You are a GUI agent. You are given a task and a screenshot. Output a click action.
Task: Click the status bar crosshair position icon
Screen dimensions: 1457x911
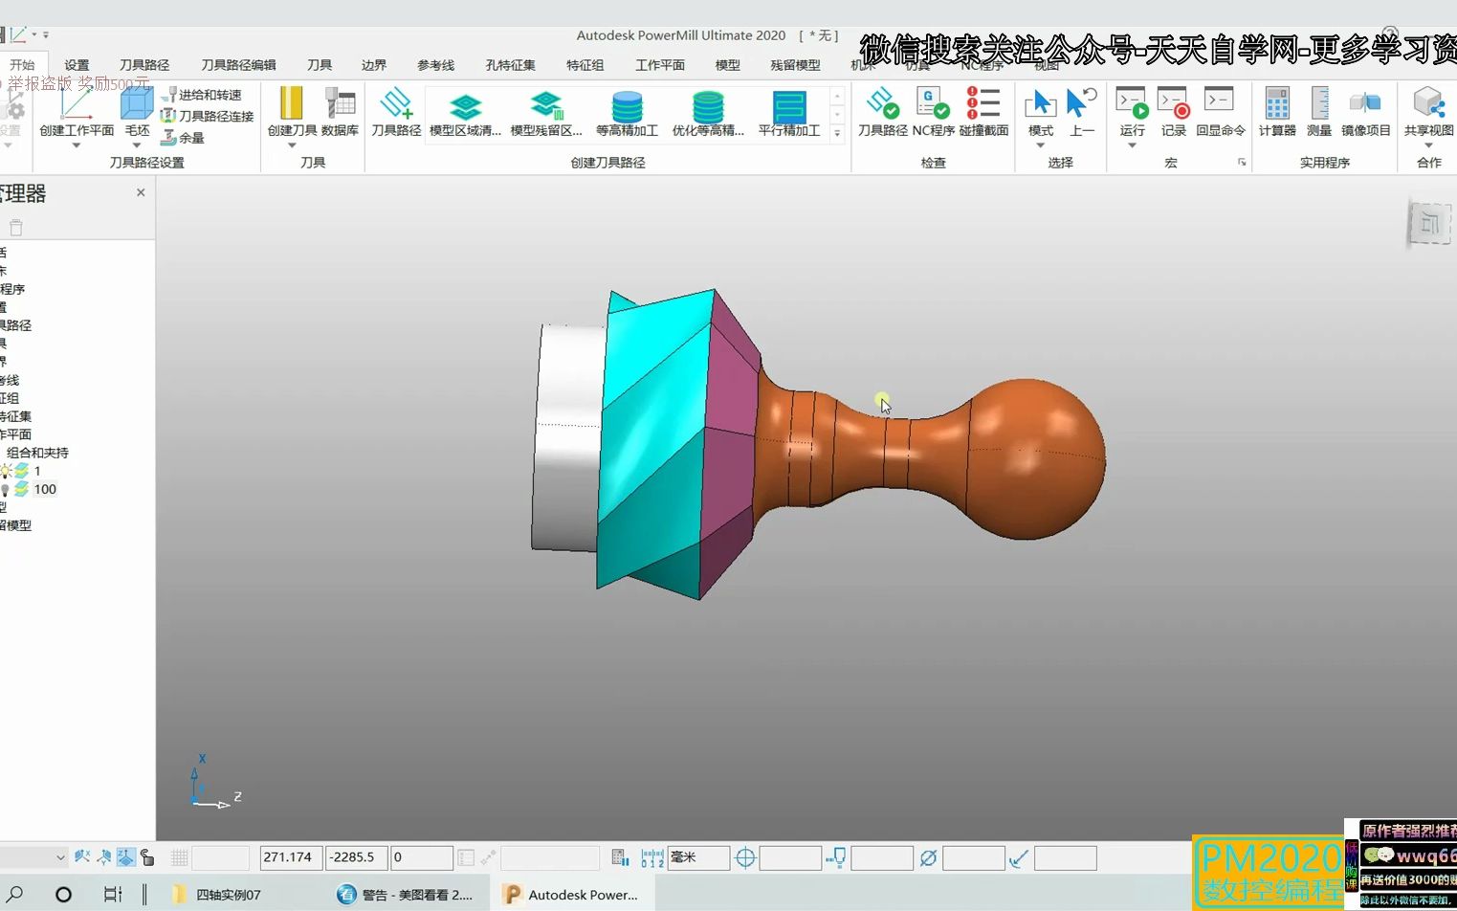pos(745,858)
